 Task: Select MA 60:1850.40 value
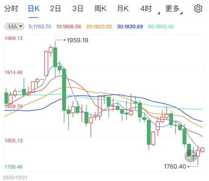click(x=161, y=26)
